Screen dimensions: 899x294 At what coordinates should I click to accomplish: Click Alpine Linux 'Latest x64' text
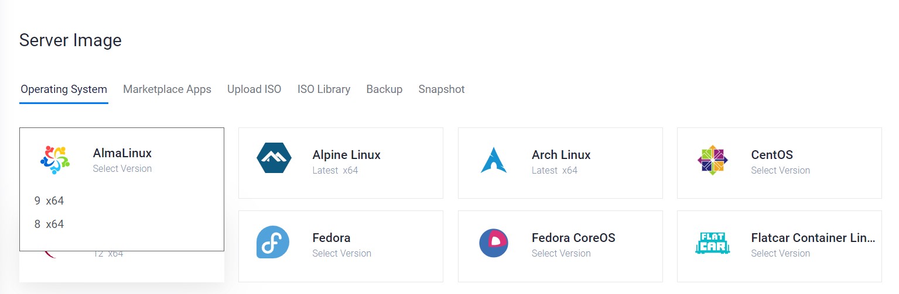pos(336,171)
